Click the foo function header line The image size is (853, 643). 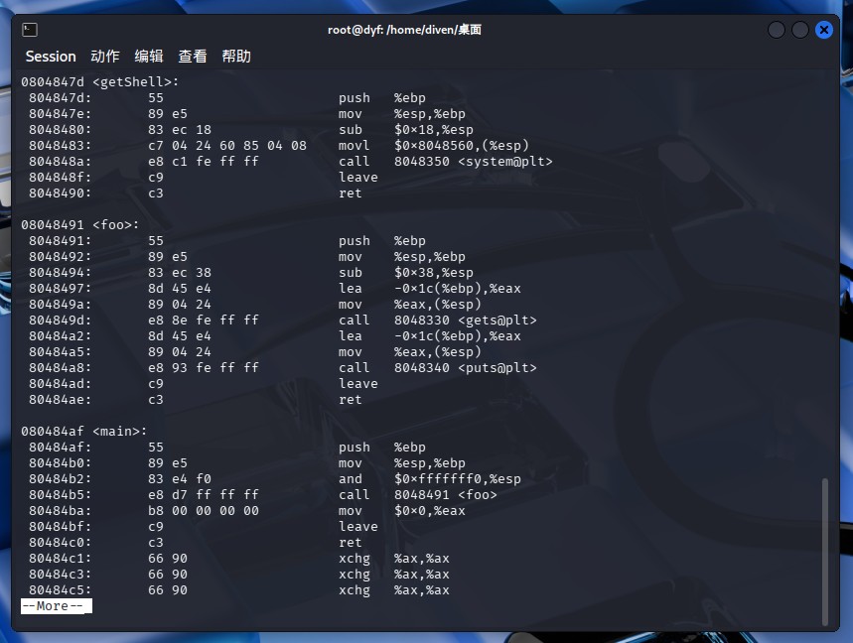[x=80, y=225]
